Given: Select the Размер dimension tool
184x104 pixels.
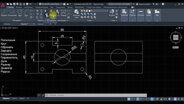Looking at the screenshot, I should click(x=64, y=13).
